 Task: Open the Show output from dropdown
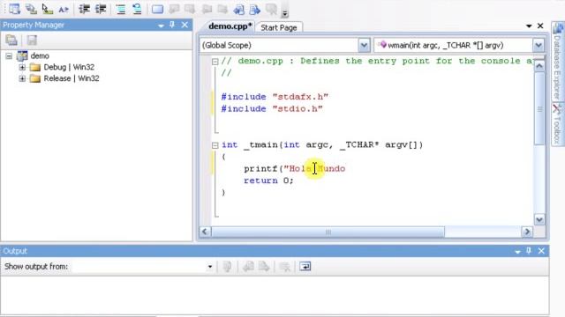click(x=210, y=267)
